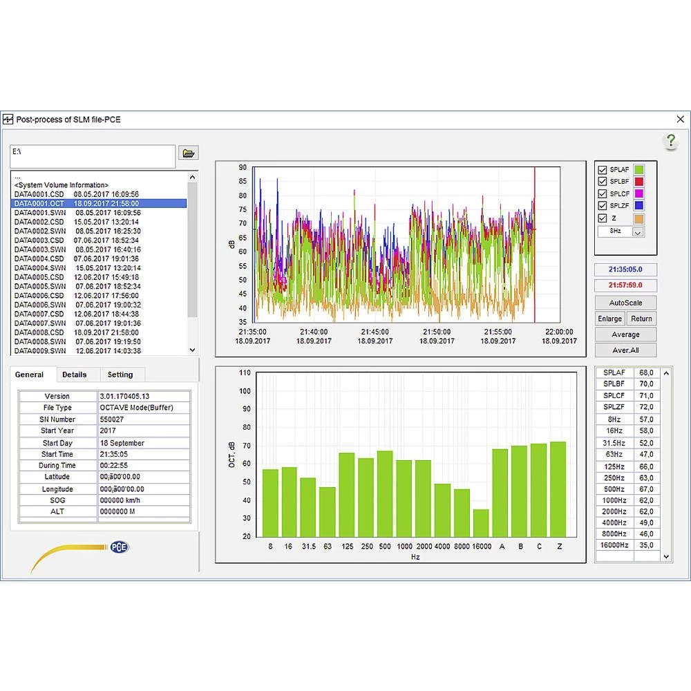691x691 pixels.
Task: Open the Setting tab
Action: point(120,375)
